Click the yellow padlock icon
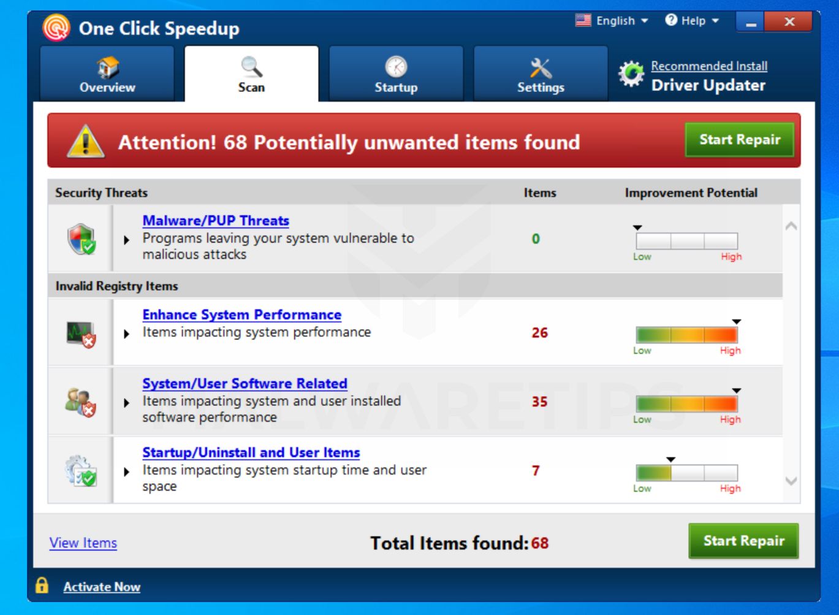The width and height of the screenshot is (839, 615). tap(42, 585)
